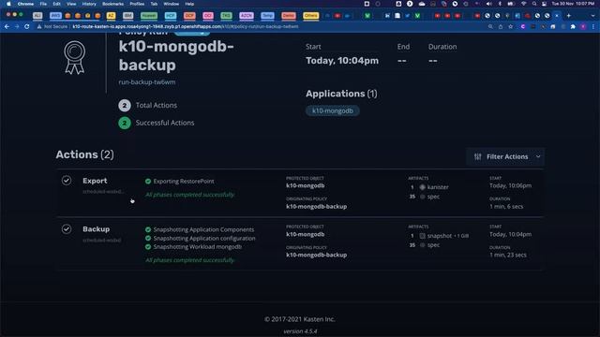This screenshot has width=600, height=337.
Task: Click the Filter Actions chevron arrow
Action: [x=538, y=156]
